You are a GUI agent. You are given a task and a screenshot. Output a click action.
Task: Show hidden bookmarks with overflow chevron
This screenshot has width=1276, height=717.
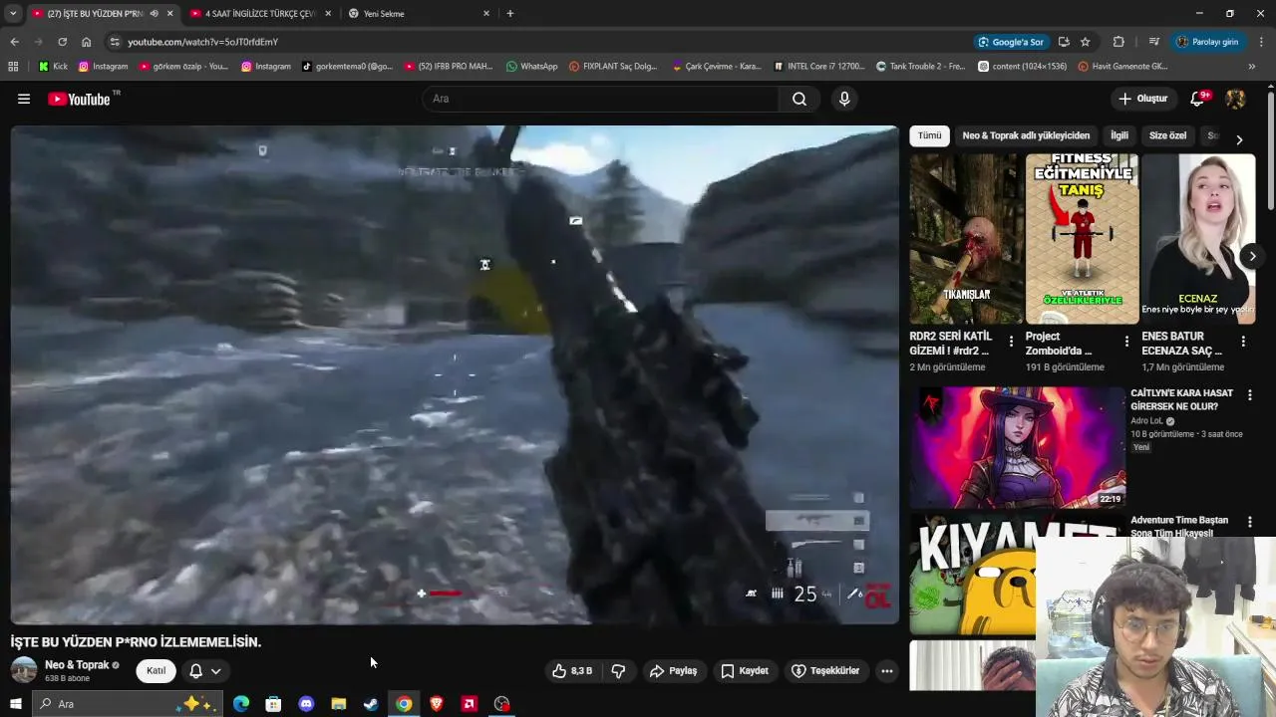click(1252, 67)
